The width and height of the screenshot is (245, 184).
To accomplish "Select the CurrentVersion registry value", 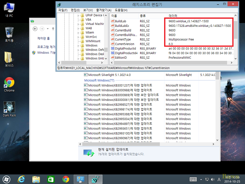I will pyautogui.click(x=124, y=44).
